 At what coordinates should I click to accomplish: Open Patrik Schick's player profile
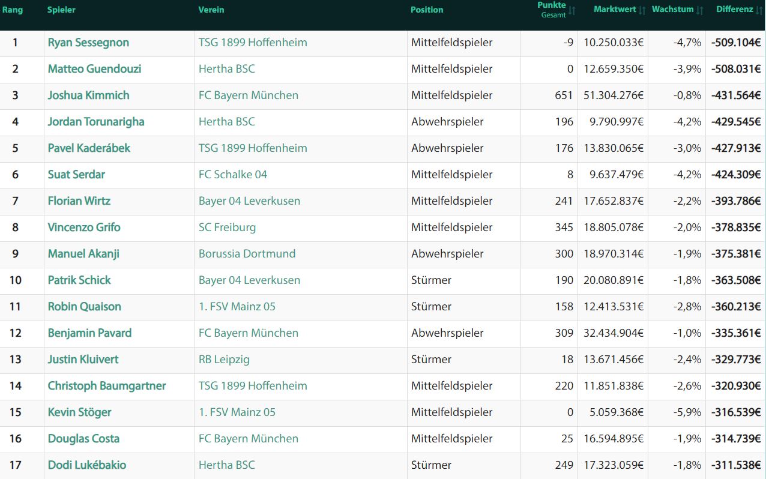(79, 280)
